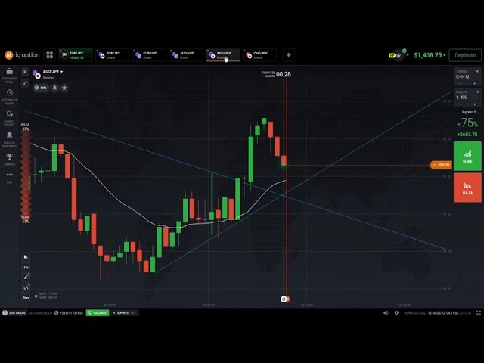
Task: Click the Importe amount field
Action: pos(467,98)
